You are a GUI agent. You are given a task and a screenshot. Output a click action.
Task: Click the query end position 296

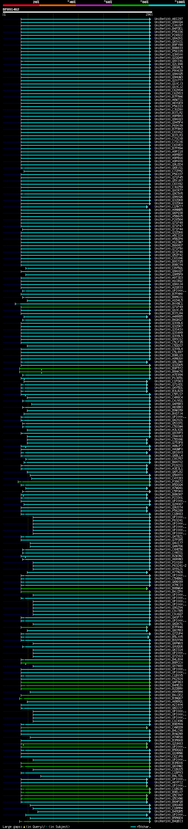pyautogui.click(x=148, y=14)
